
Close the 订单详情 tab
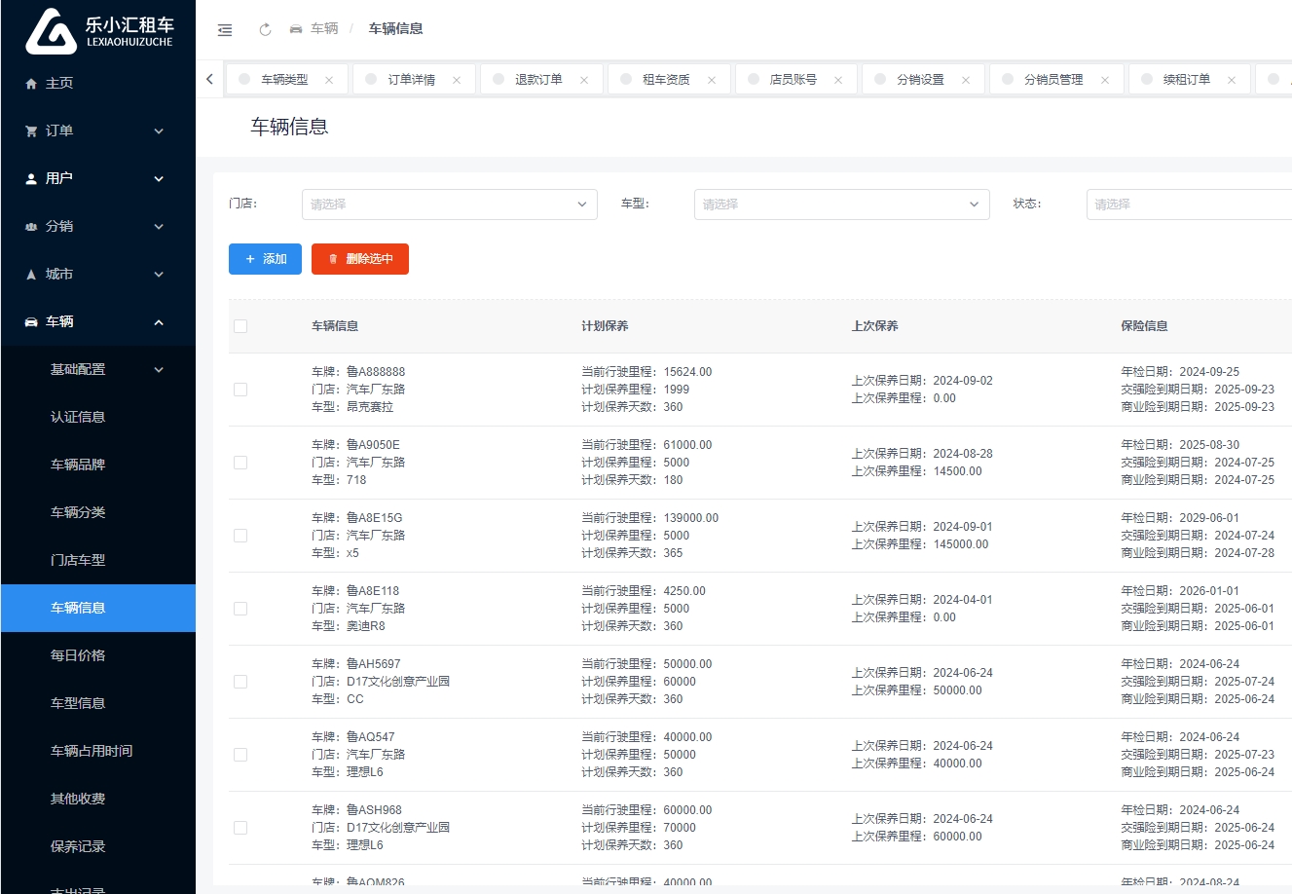point(457,80)
